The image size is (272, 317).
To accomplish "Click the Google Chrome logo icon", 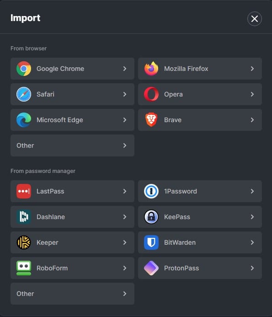I will pos(24,69).
